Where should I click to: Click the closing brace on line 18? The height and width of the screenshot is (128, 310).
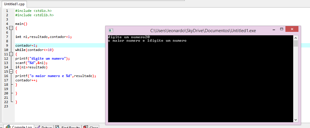[16, 85]
